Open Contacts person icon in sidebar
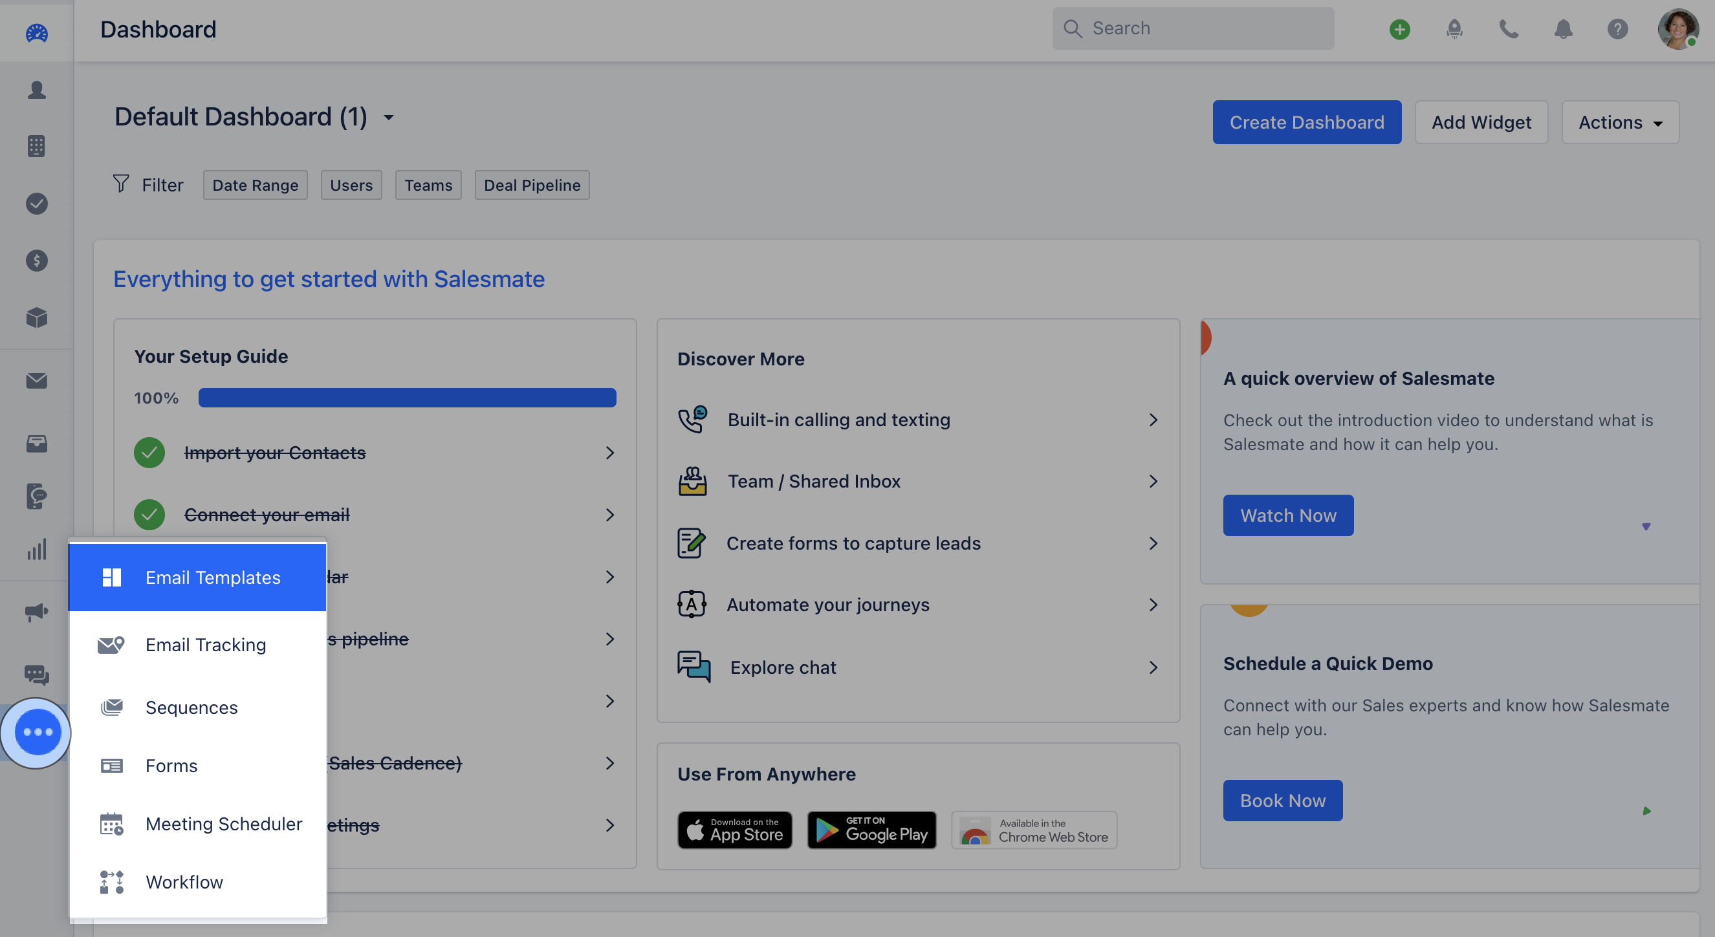Viewport: 1715px width, 937px height. point(37,90)
